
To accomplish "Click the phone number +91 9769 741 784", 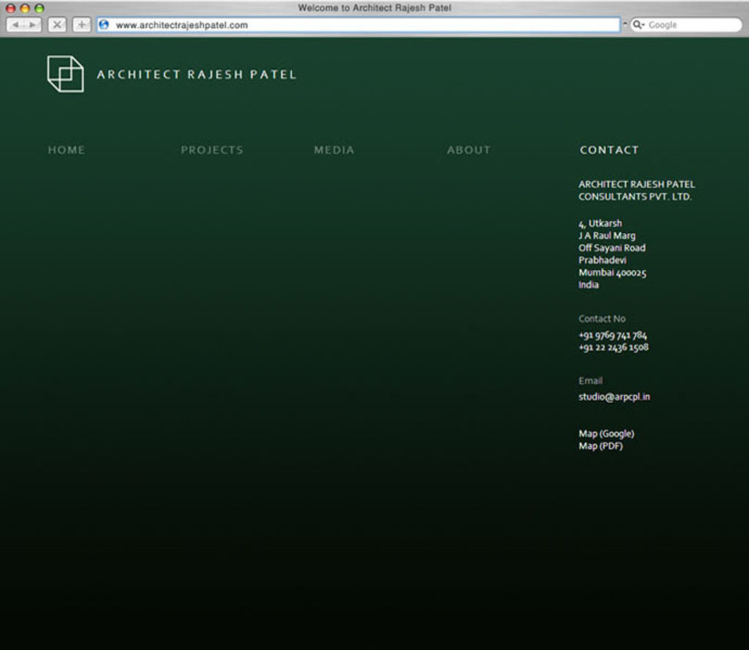I will [613, 336].
